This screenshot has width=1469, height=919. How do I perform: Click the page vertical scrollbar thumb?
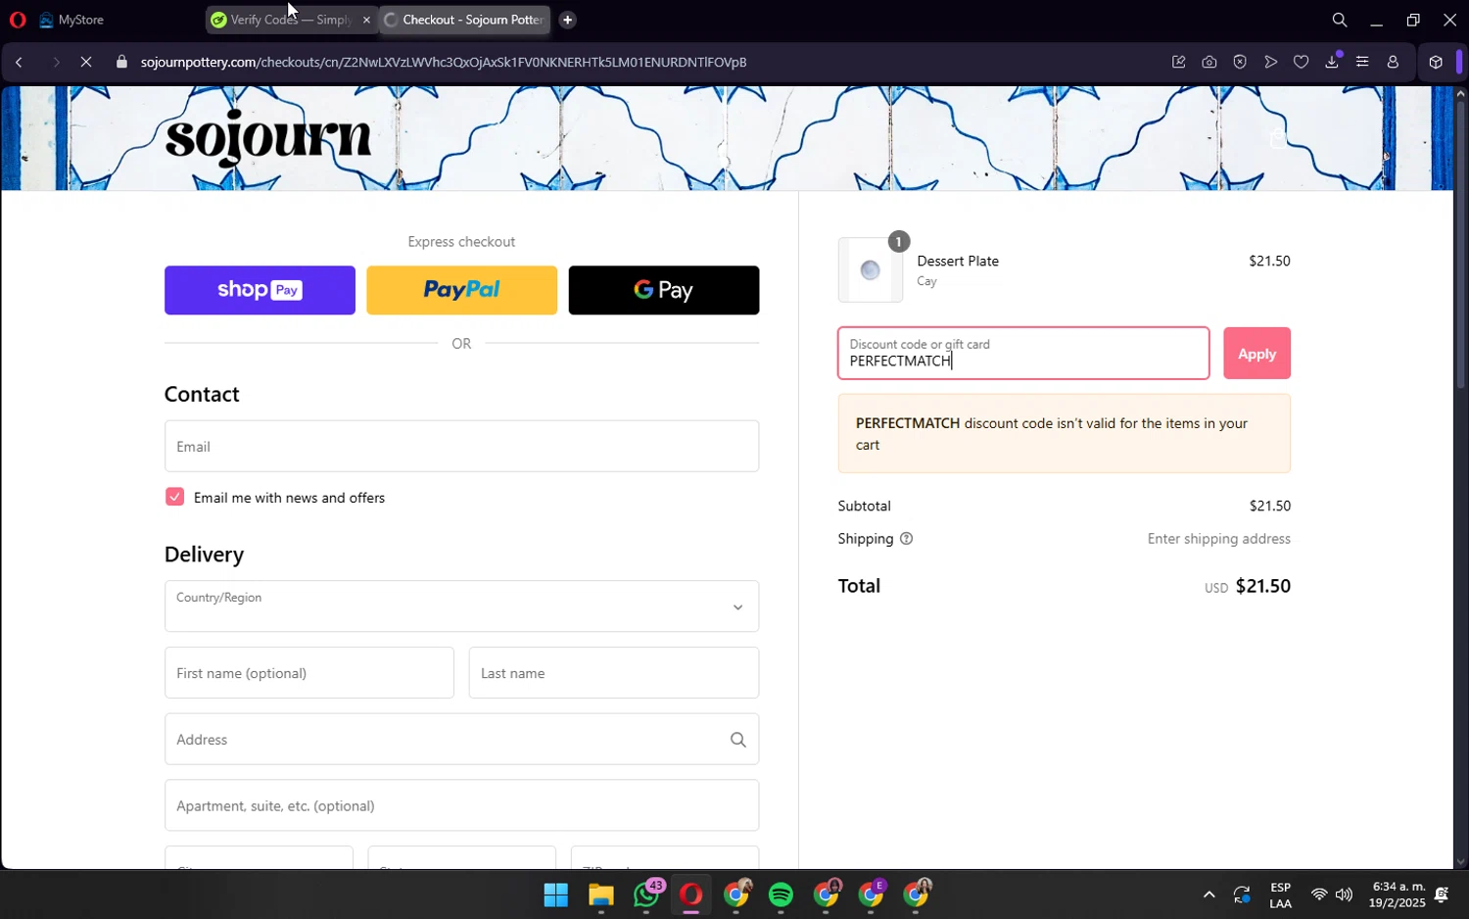[x=1460, y=245]
